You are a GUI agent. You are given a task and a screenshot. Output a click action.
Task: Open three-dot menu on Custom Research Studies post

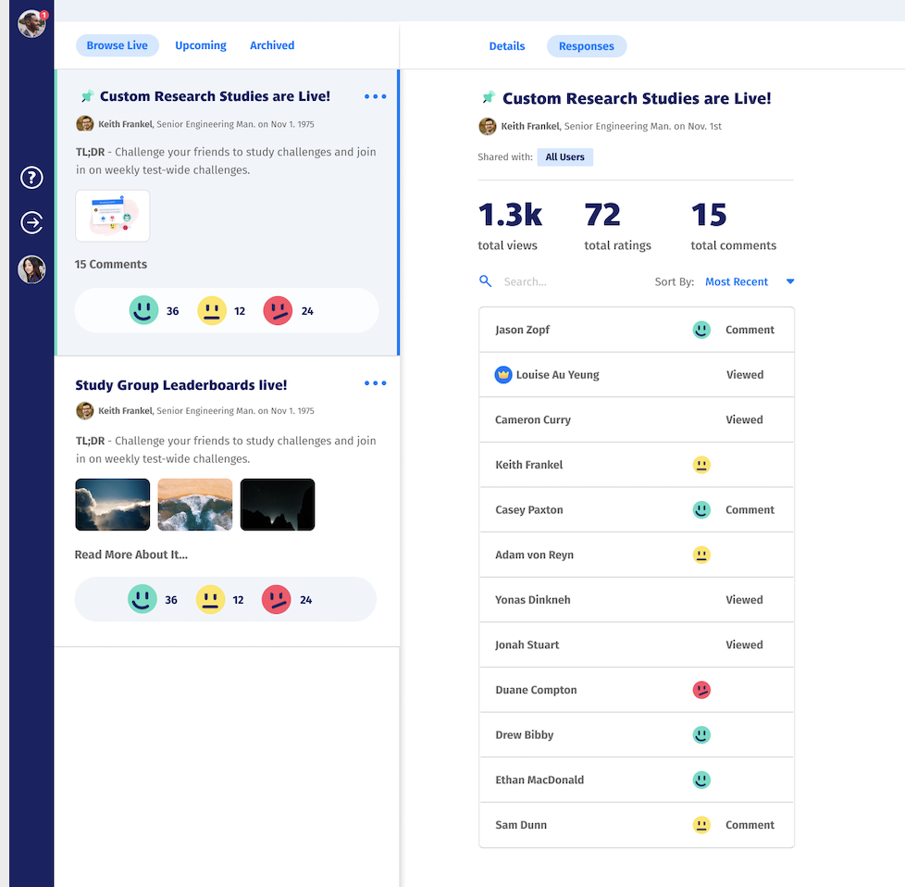pos(375,96)
